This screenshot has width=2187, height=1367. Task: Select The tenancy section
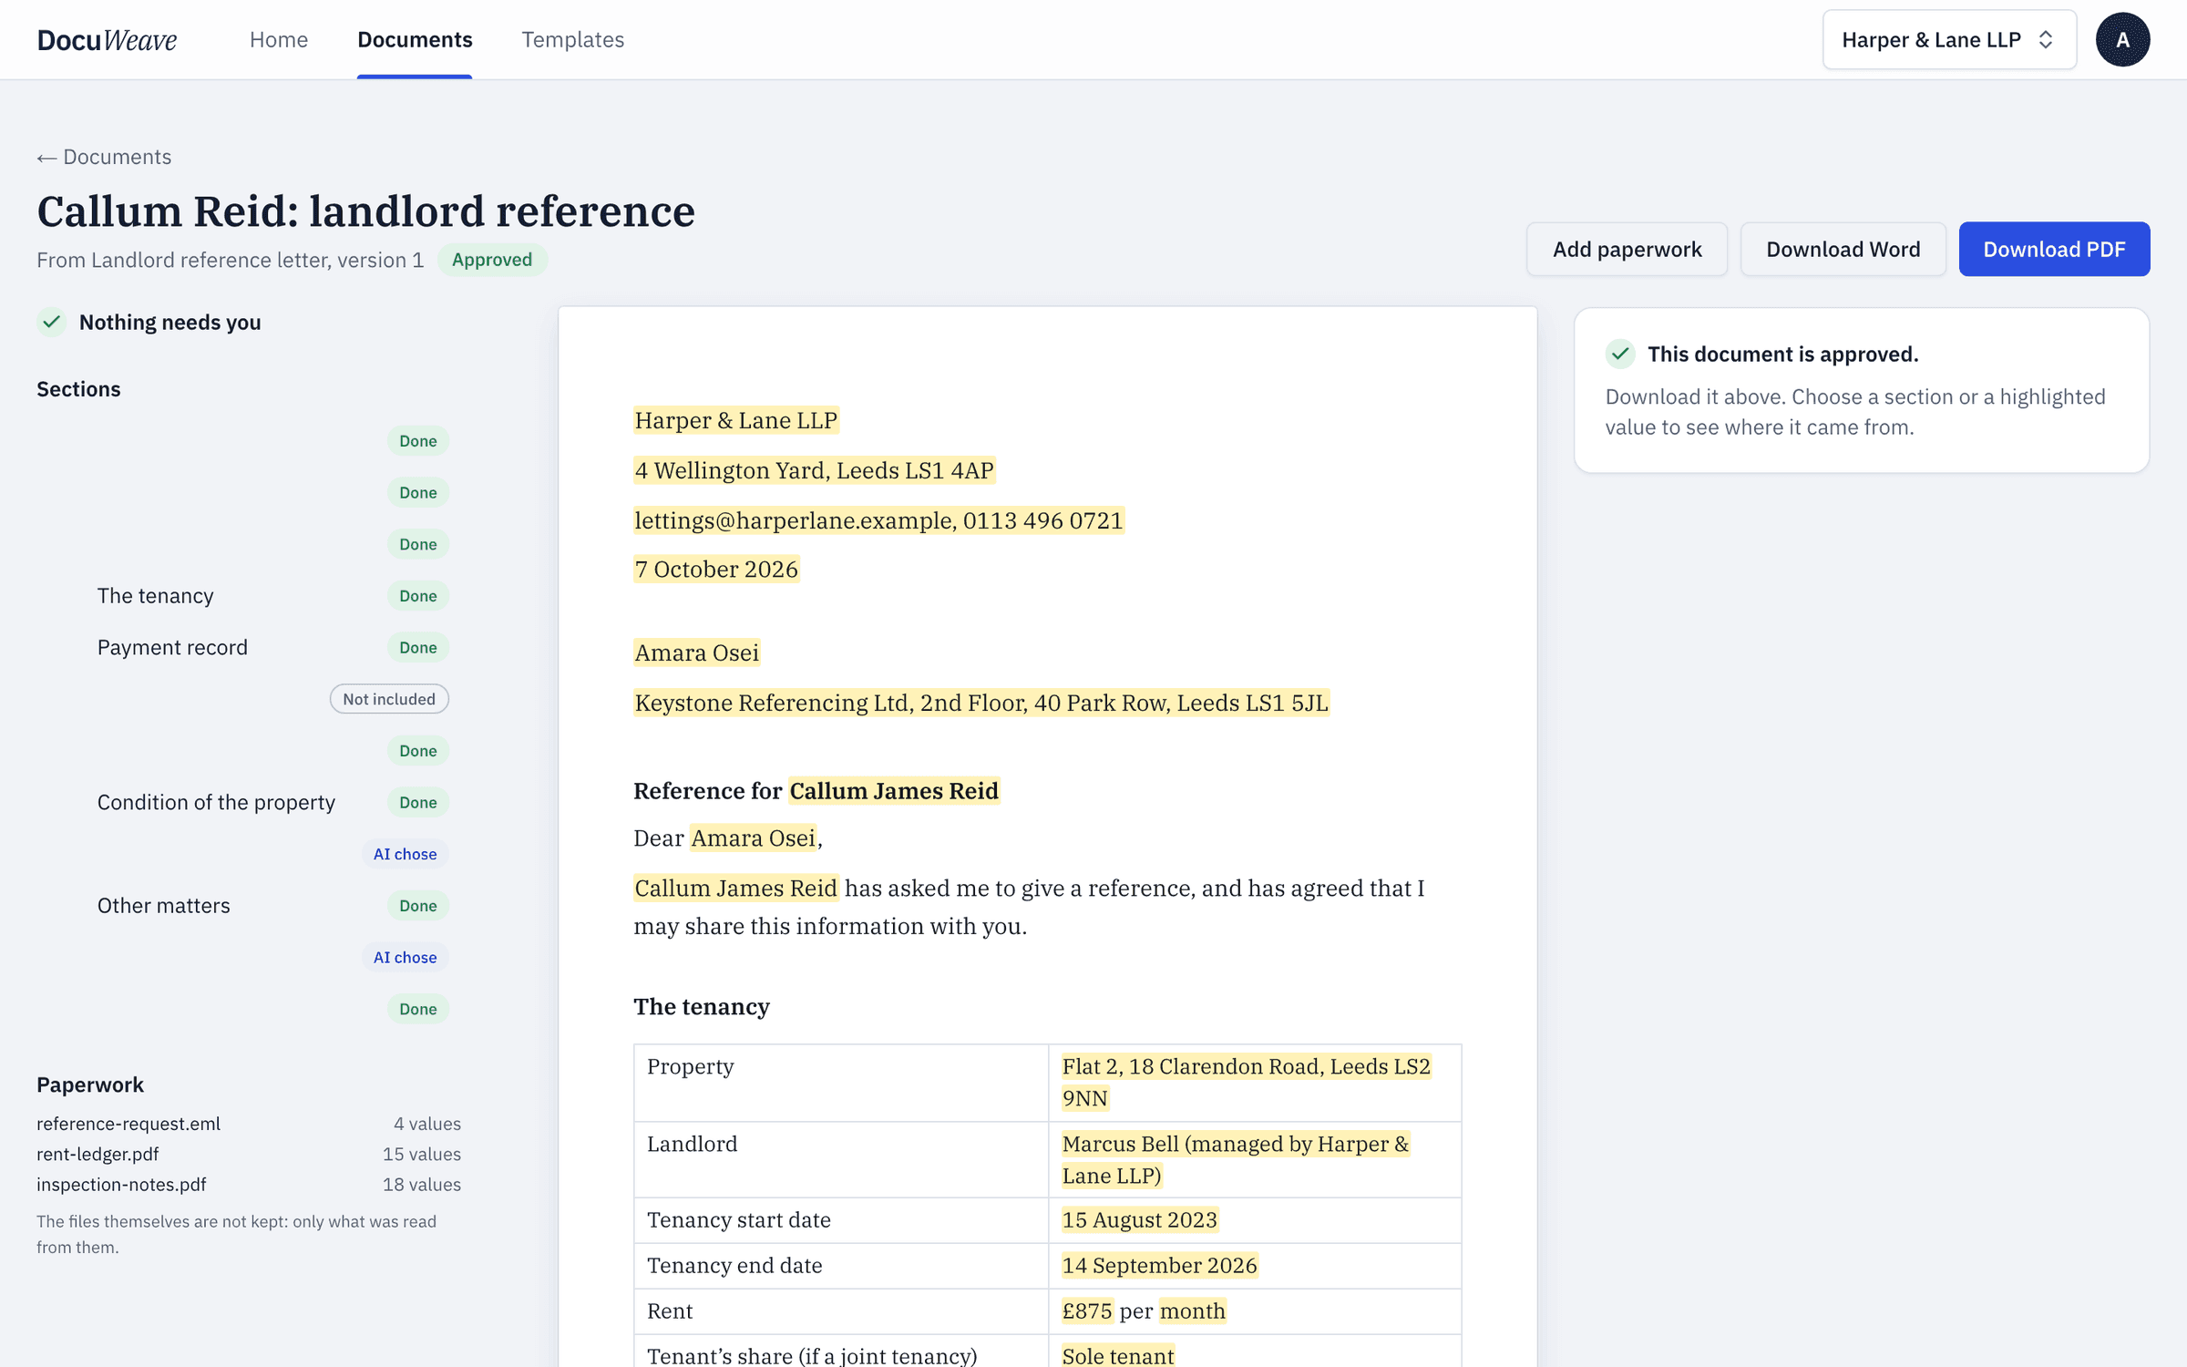(156, 596)
